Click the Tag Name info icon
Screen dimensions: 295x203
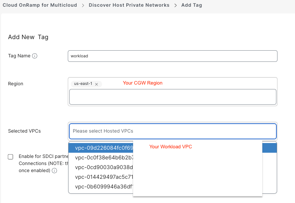tap(35, 56)
